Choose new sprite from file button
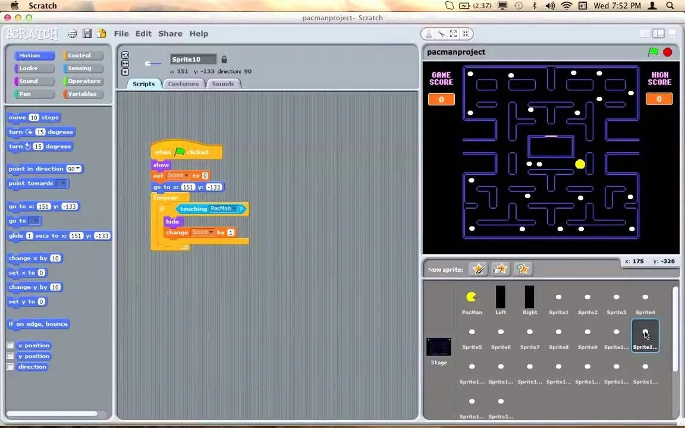This screenshot has height=428, width=685. click(500, 269)
